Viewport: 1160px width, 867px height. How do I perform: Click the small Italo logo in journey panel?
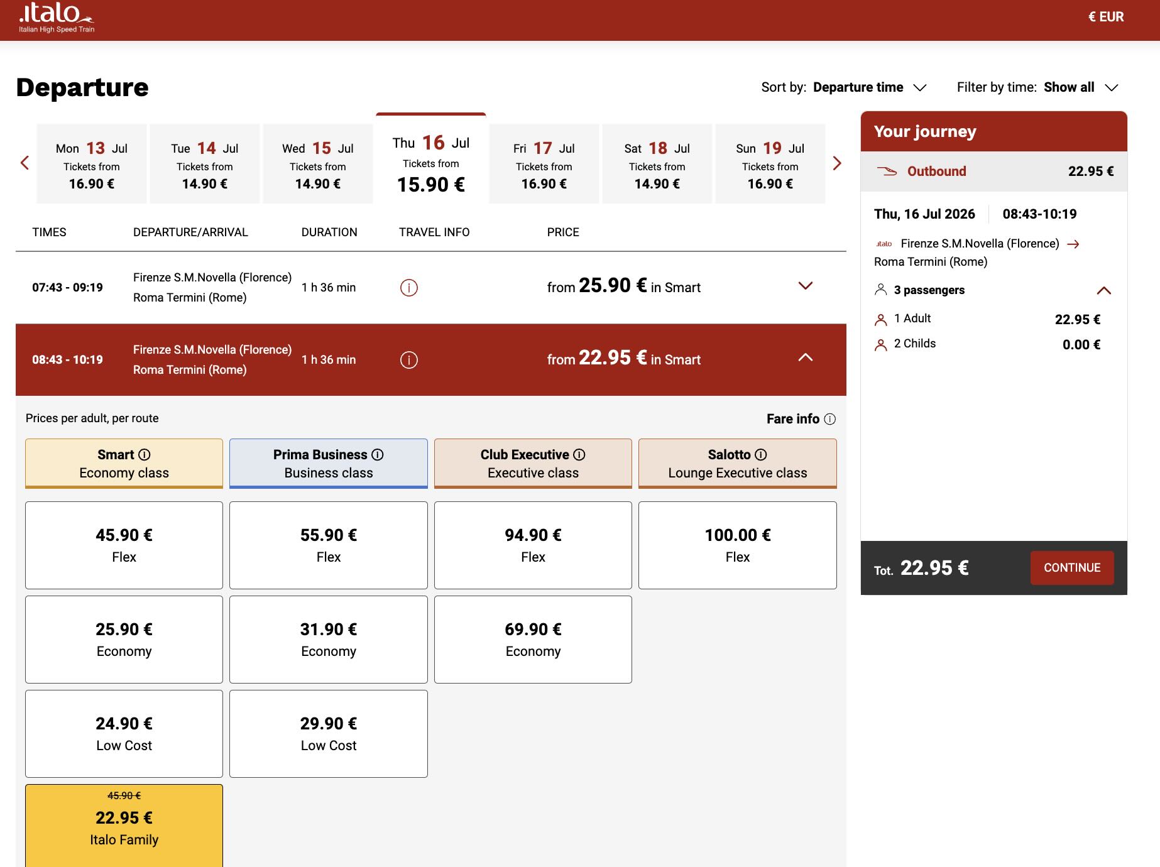click(884, 244)
